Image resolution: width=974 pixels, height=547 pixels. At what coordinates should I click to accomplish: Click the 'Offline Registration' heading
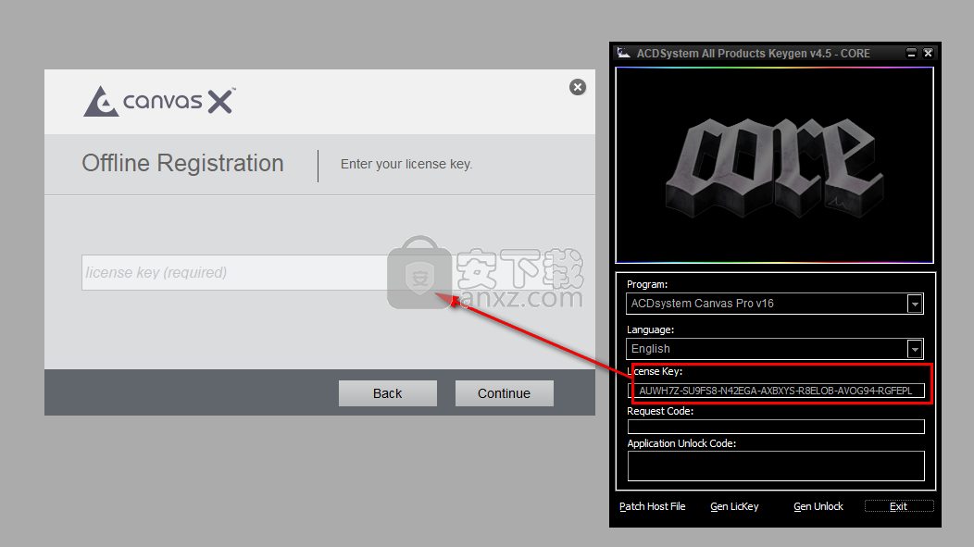point(182,163)
